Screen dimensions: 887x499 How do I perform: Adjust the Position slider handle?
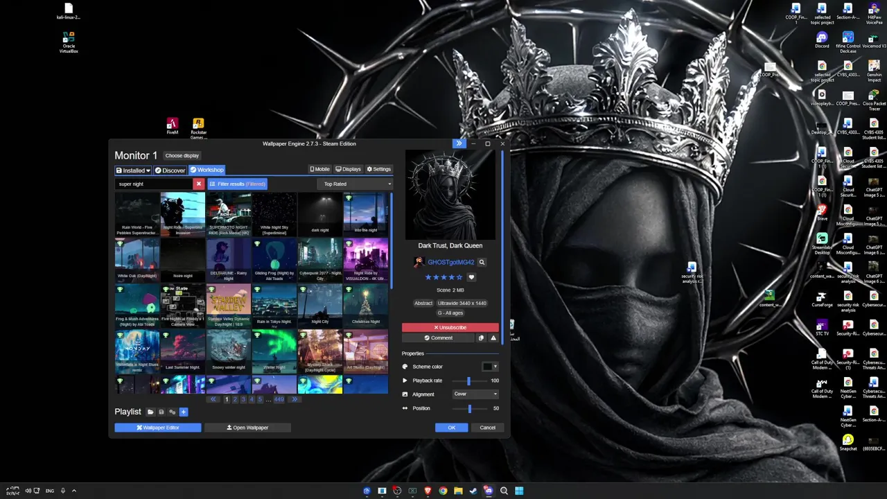click(470, 408)
